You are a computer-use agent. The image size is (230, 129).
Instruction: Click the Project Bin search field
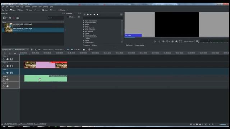55,18
